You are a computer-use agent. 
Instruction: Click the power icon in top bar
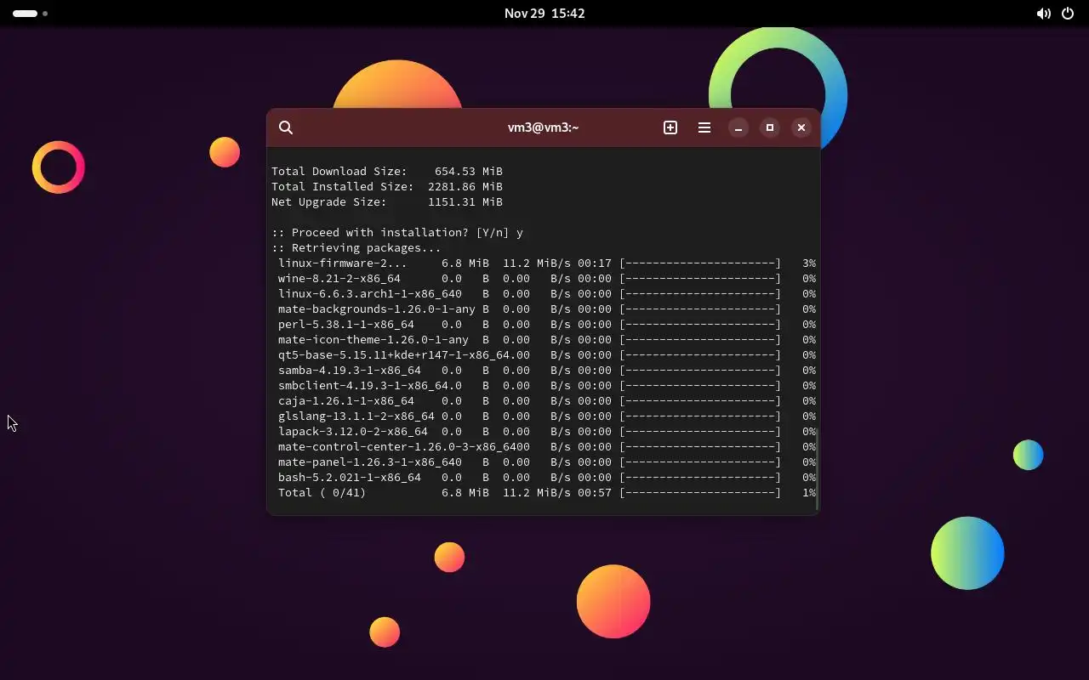point(1068,14)
